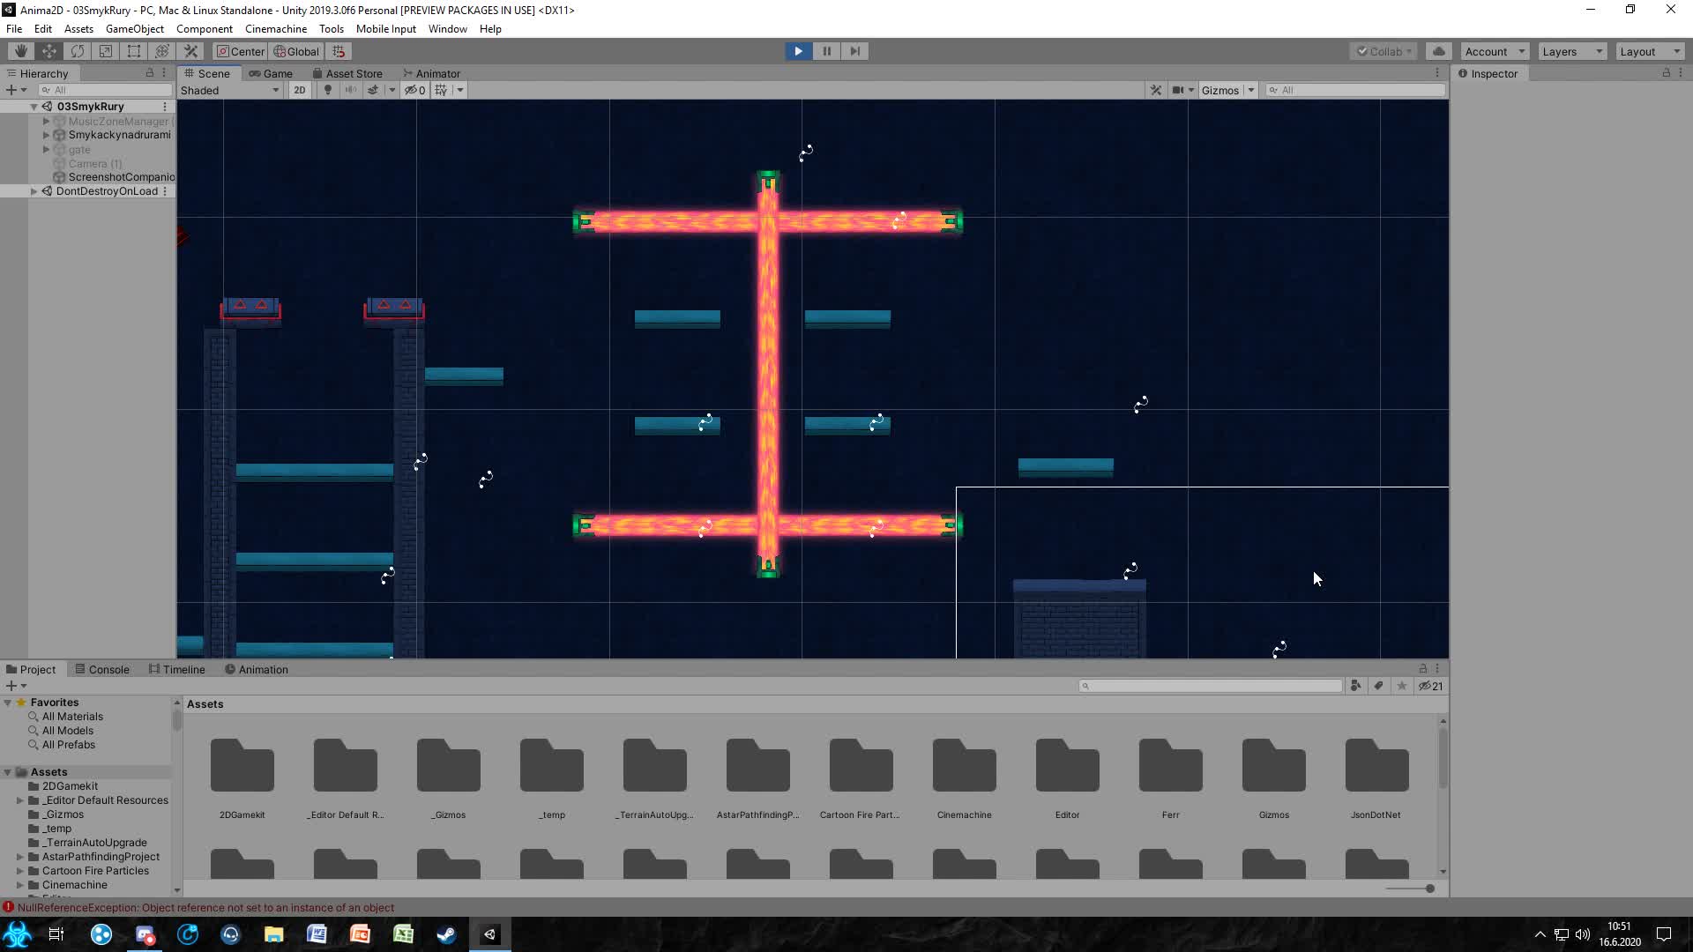Screen dimensions: 1693x952
Task: Open the Shaded draw mode dropdown
Action: pos(229,90)
